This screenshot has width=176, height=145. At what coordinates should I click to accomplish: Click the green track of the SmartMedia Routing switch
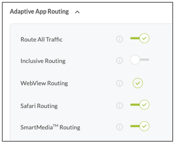point(134,126)
